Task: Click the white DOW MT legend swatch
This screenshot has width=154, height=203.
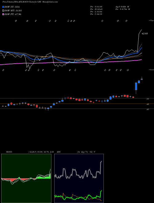Action: coord(3,11)
